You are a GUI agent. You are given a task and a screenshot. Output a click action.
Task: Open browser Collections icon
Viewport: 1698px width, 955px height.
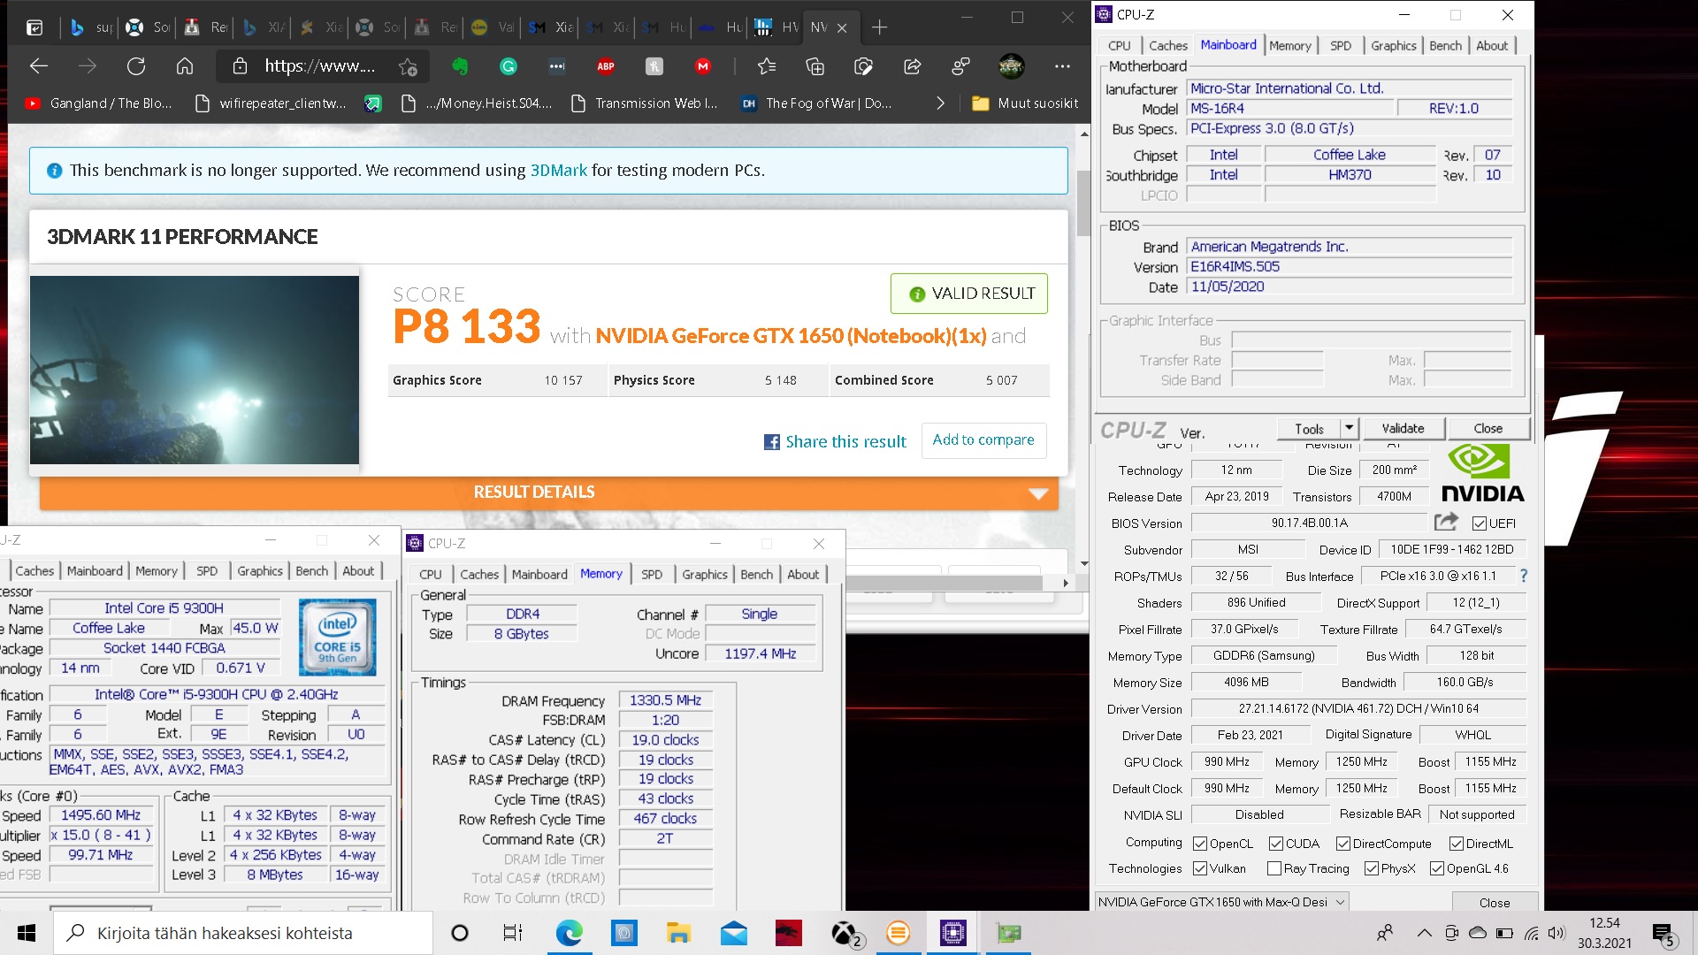click(x=815, y=66)
